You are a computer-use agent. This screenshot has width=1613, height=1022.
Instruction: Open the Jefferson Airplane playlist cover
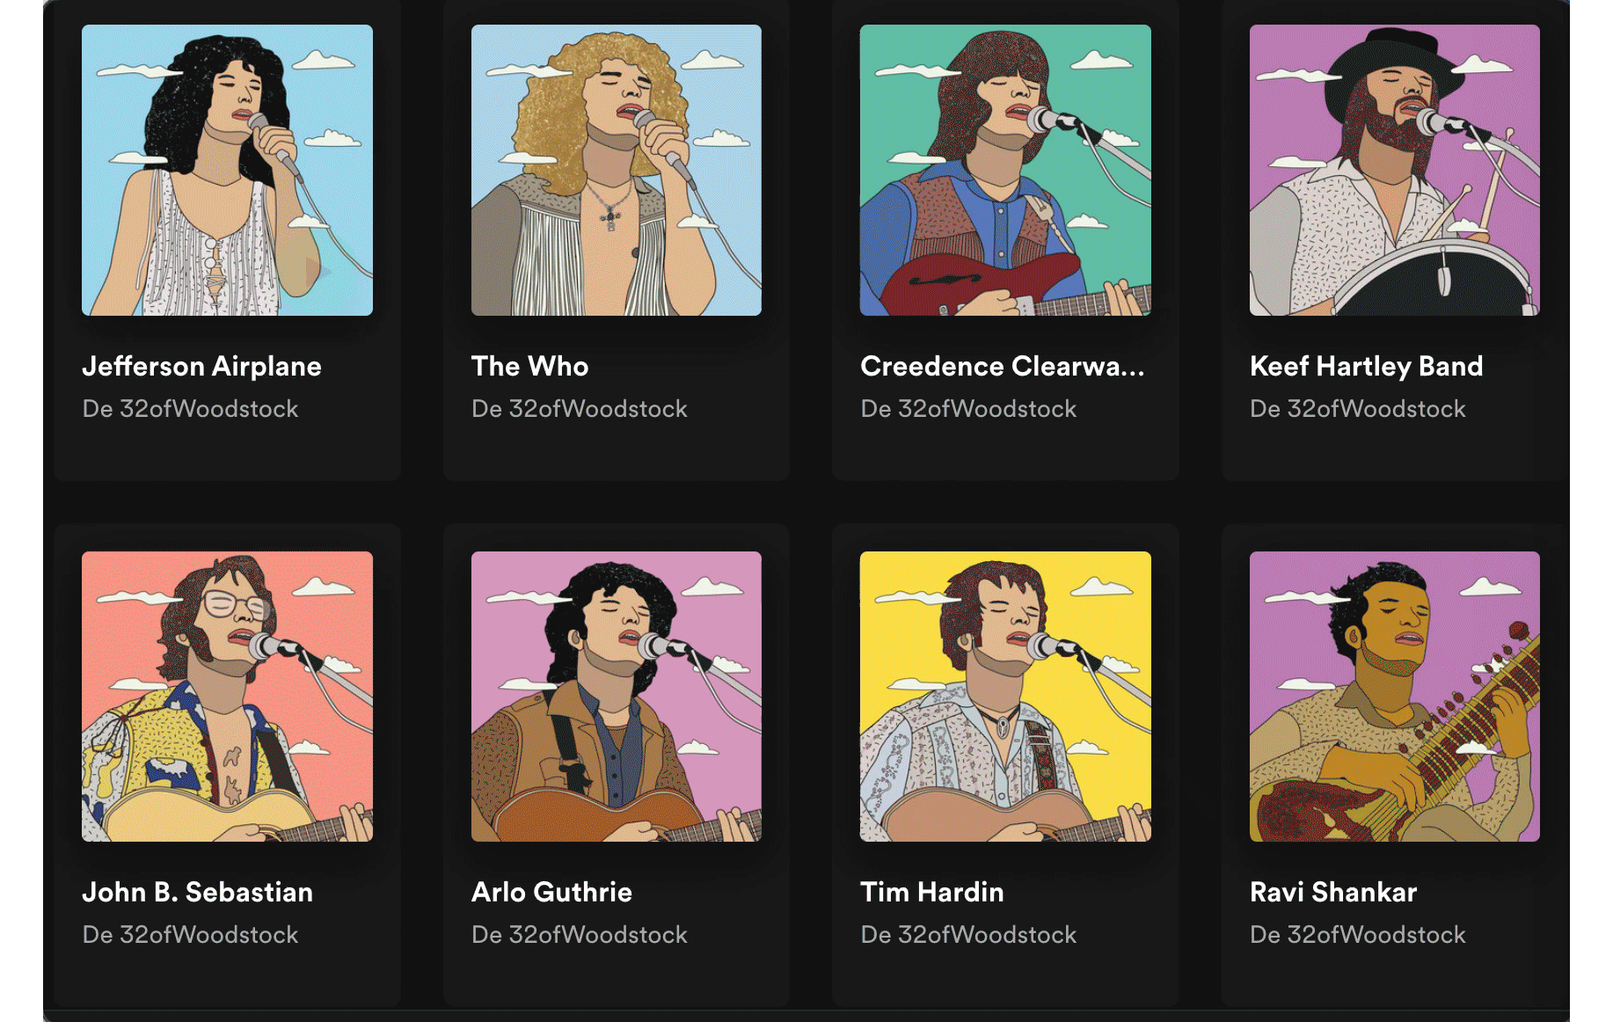click(x=227, y=170)
